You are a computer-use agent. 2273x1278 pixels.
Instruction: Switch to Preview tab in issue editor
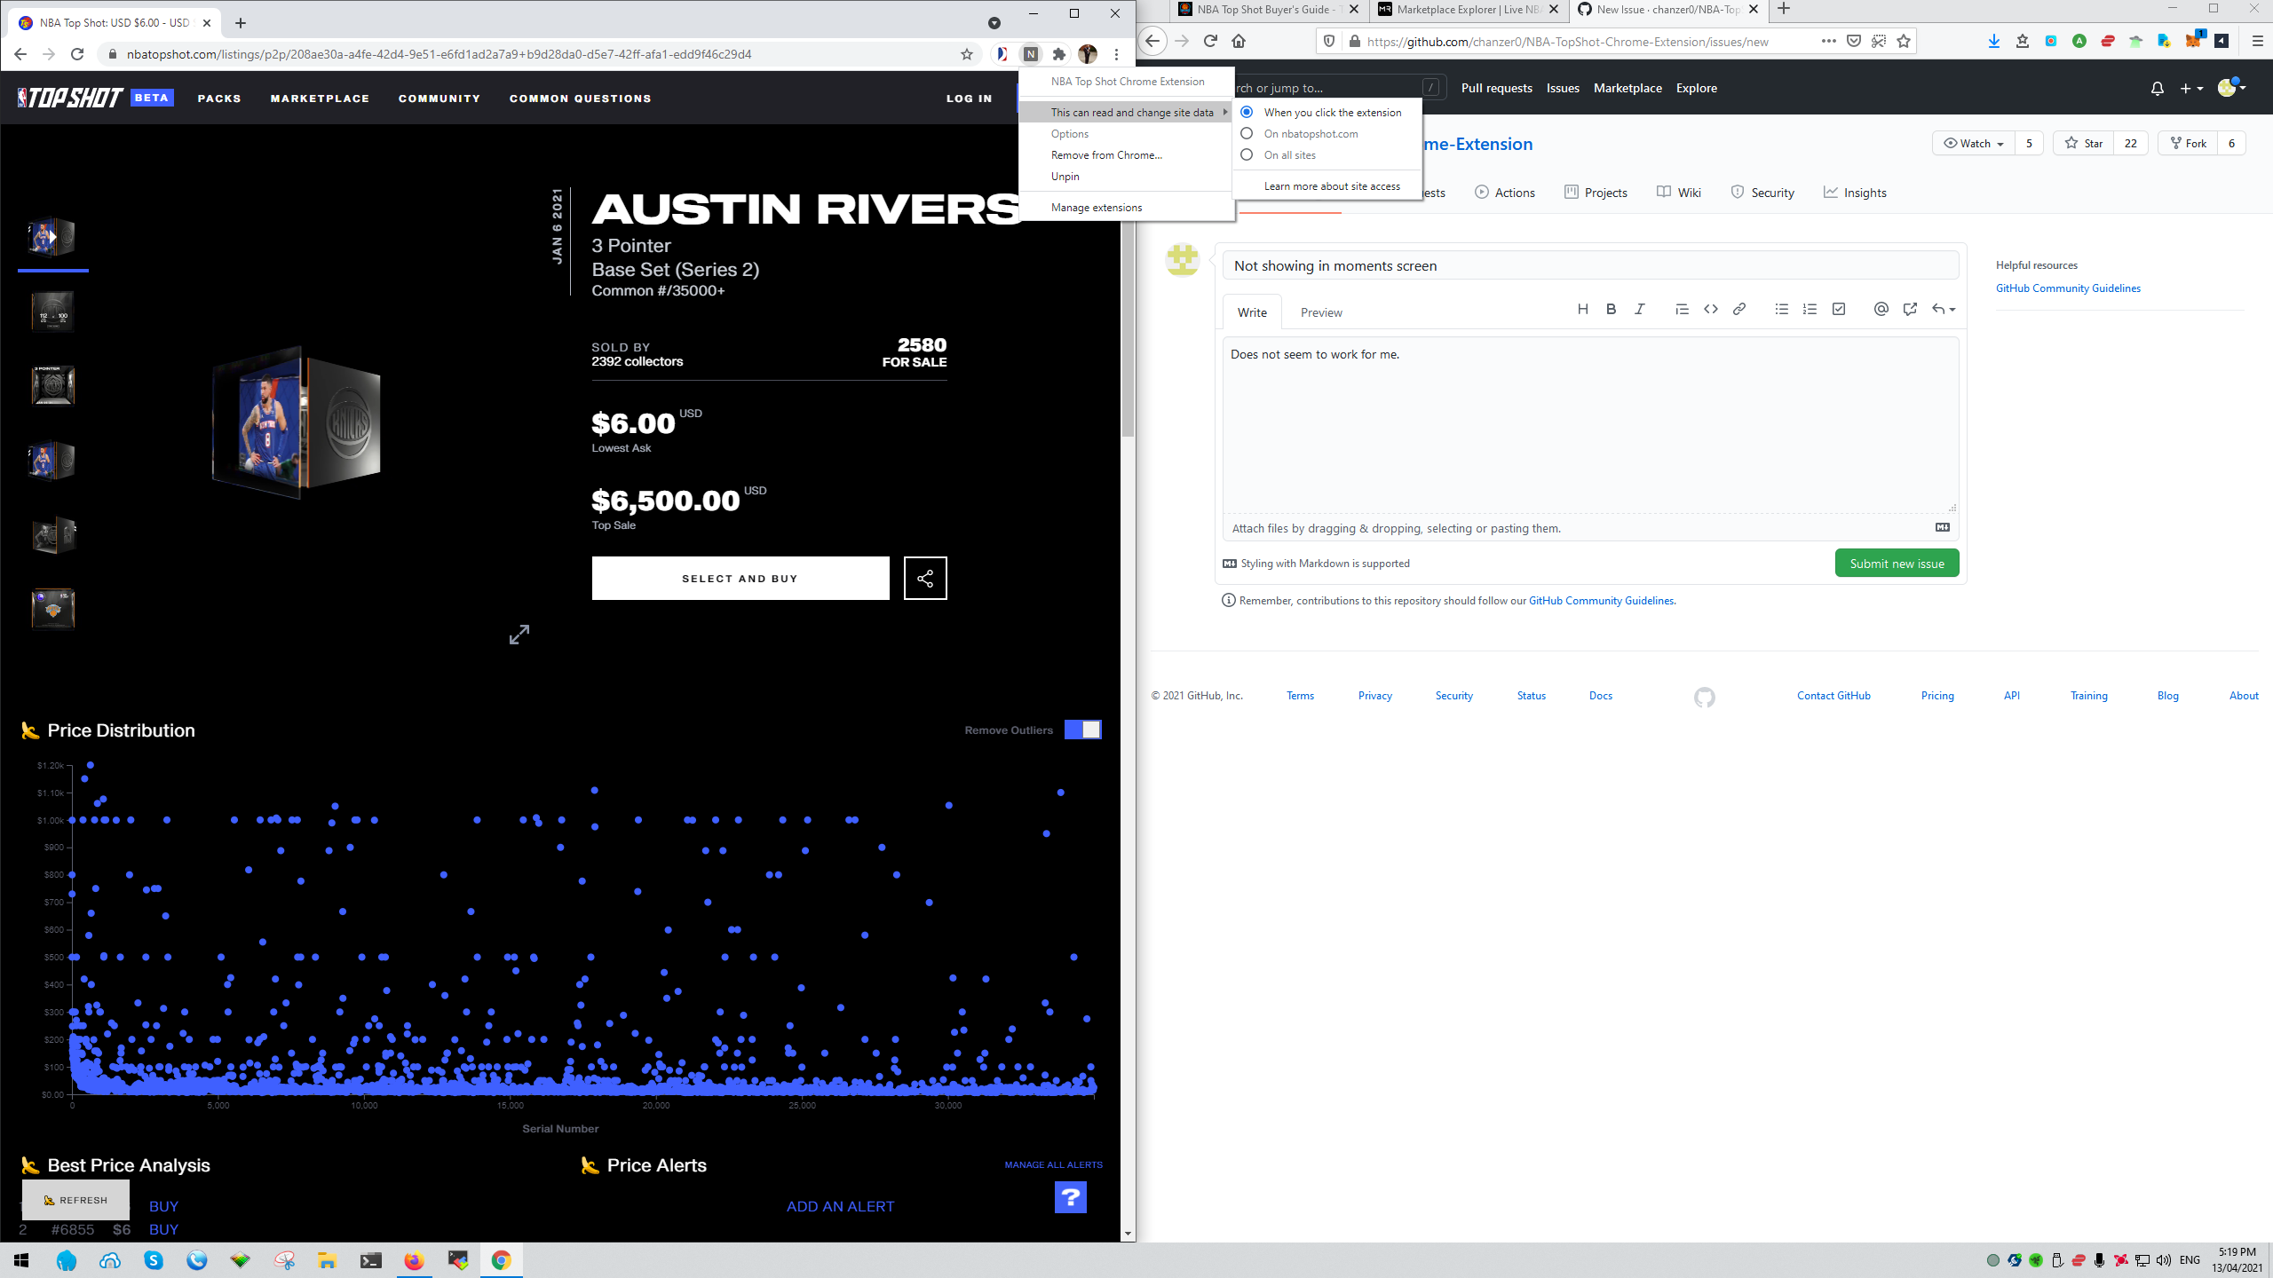tap(1321, 312)
